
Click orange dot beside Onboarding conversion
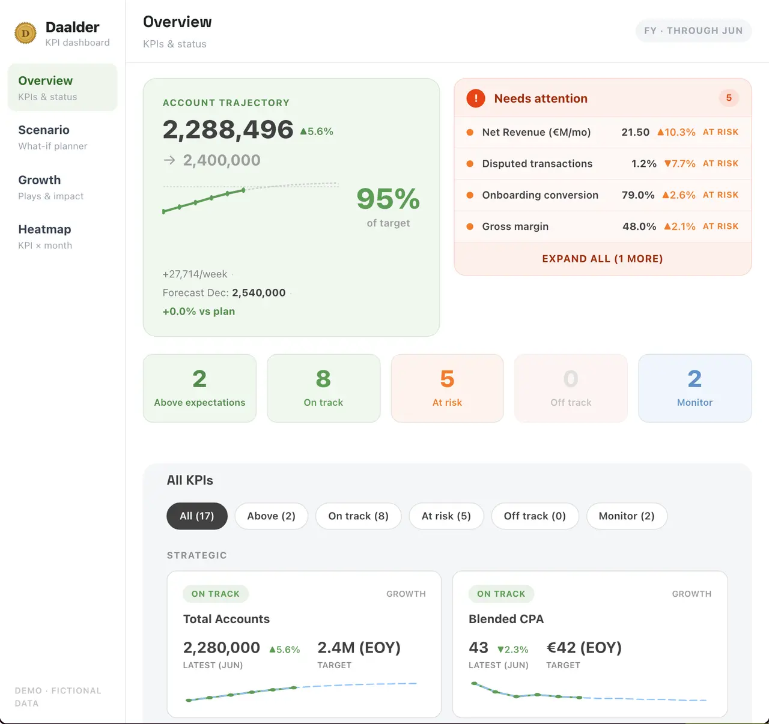click(x=470, y=195)
